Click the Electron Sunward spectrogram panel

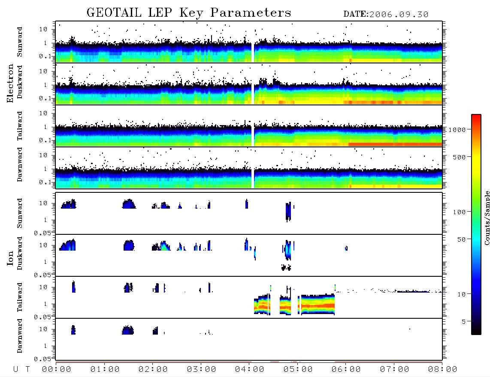249,42
